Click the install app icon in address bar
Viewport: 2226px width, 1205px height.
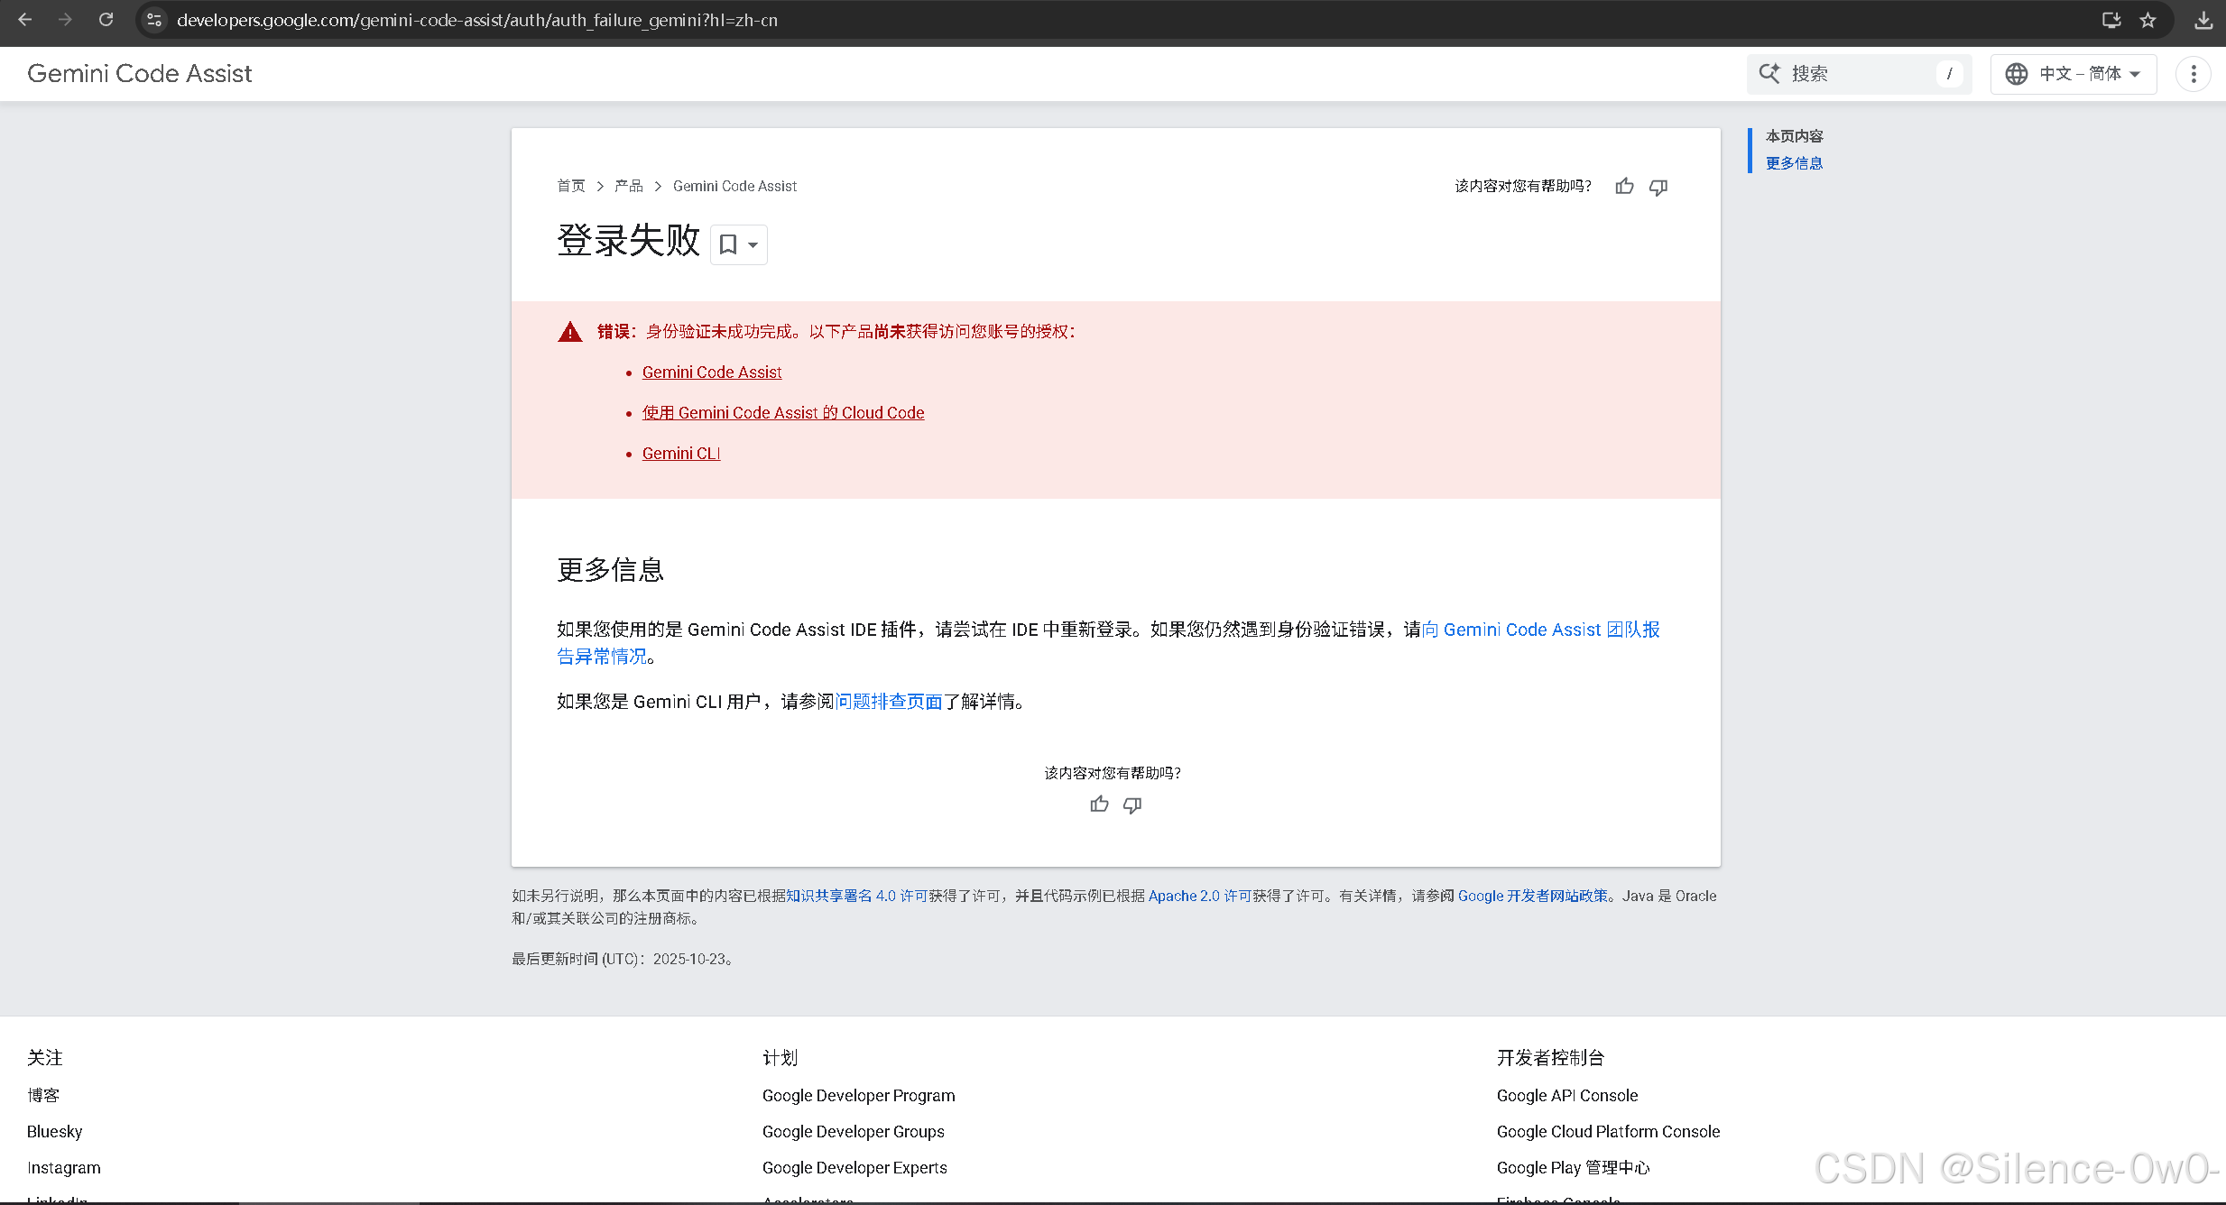2111,20
